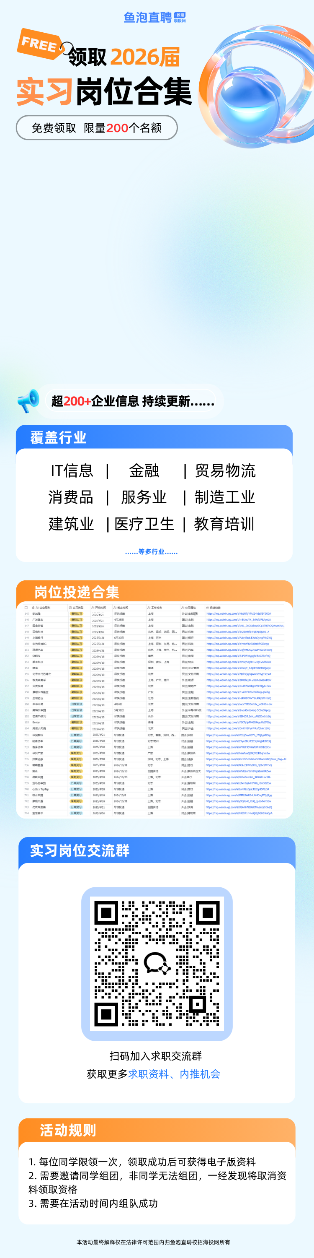The width and height of the screenshot is (314, 1258).
Task: Select the 服务业 industry label
Action: (144, 497)
